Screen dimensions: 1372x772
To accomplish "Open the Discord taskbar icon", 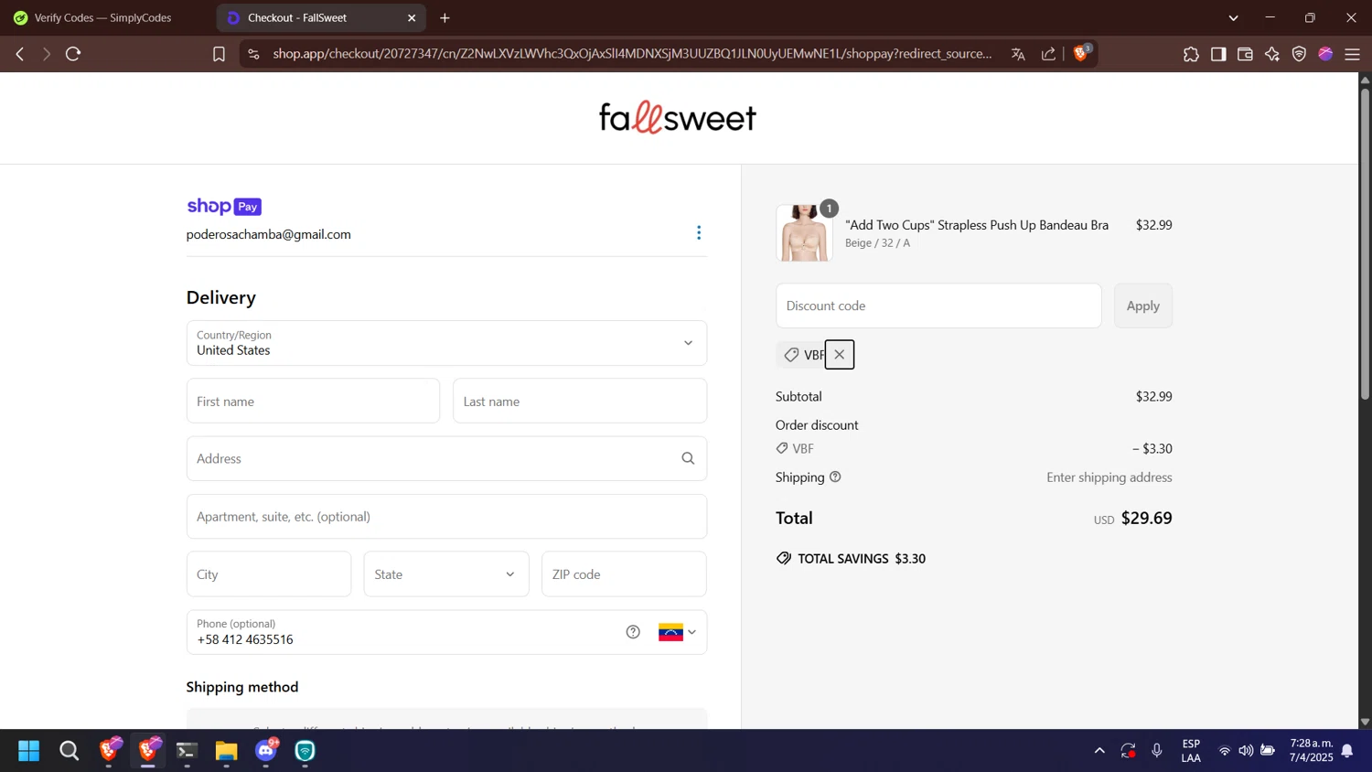I will tap(266, 751).
